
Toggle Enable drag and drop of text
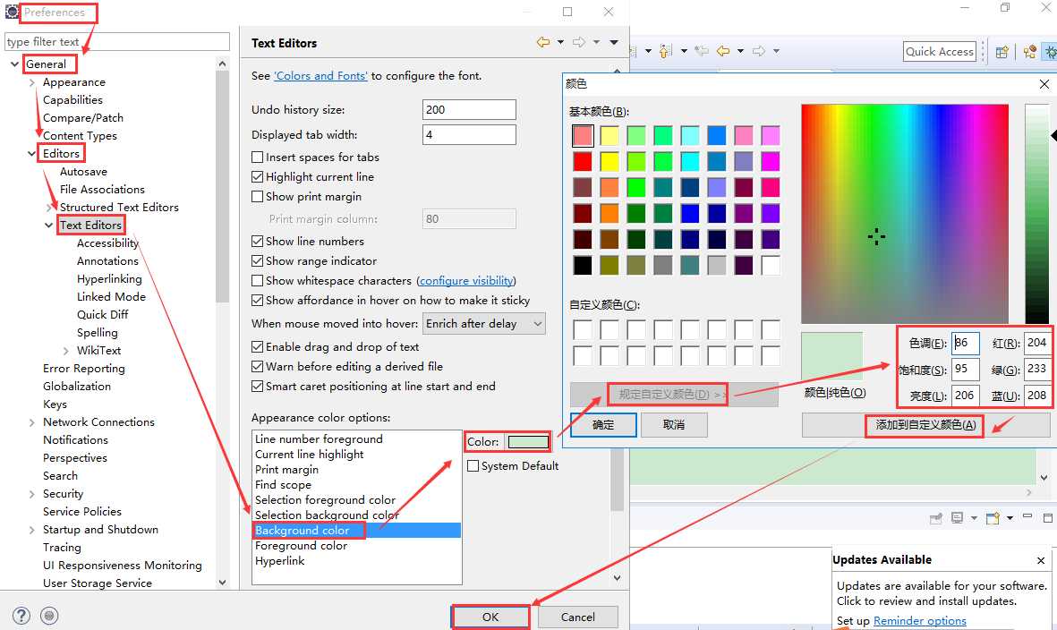(x=257, y=346)
